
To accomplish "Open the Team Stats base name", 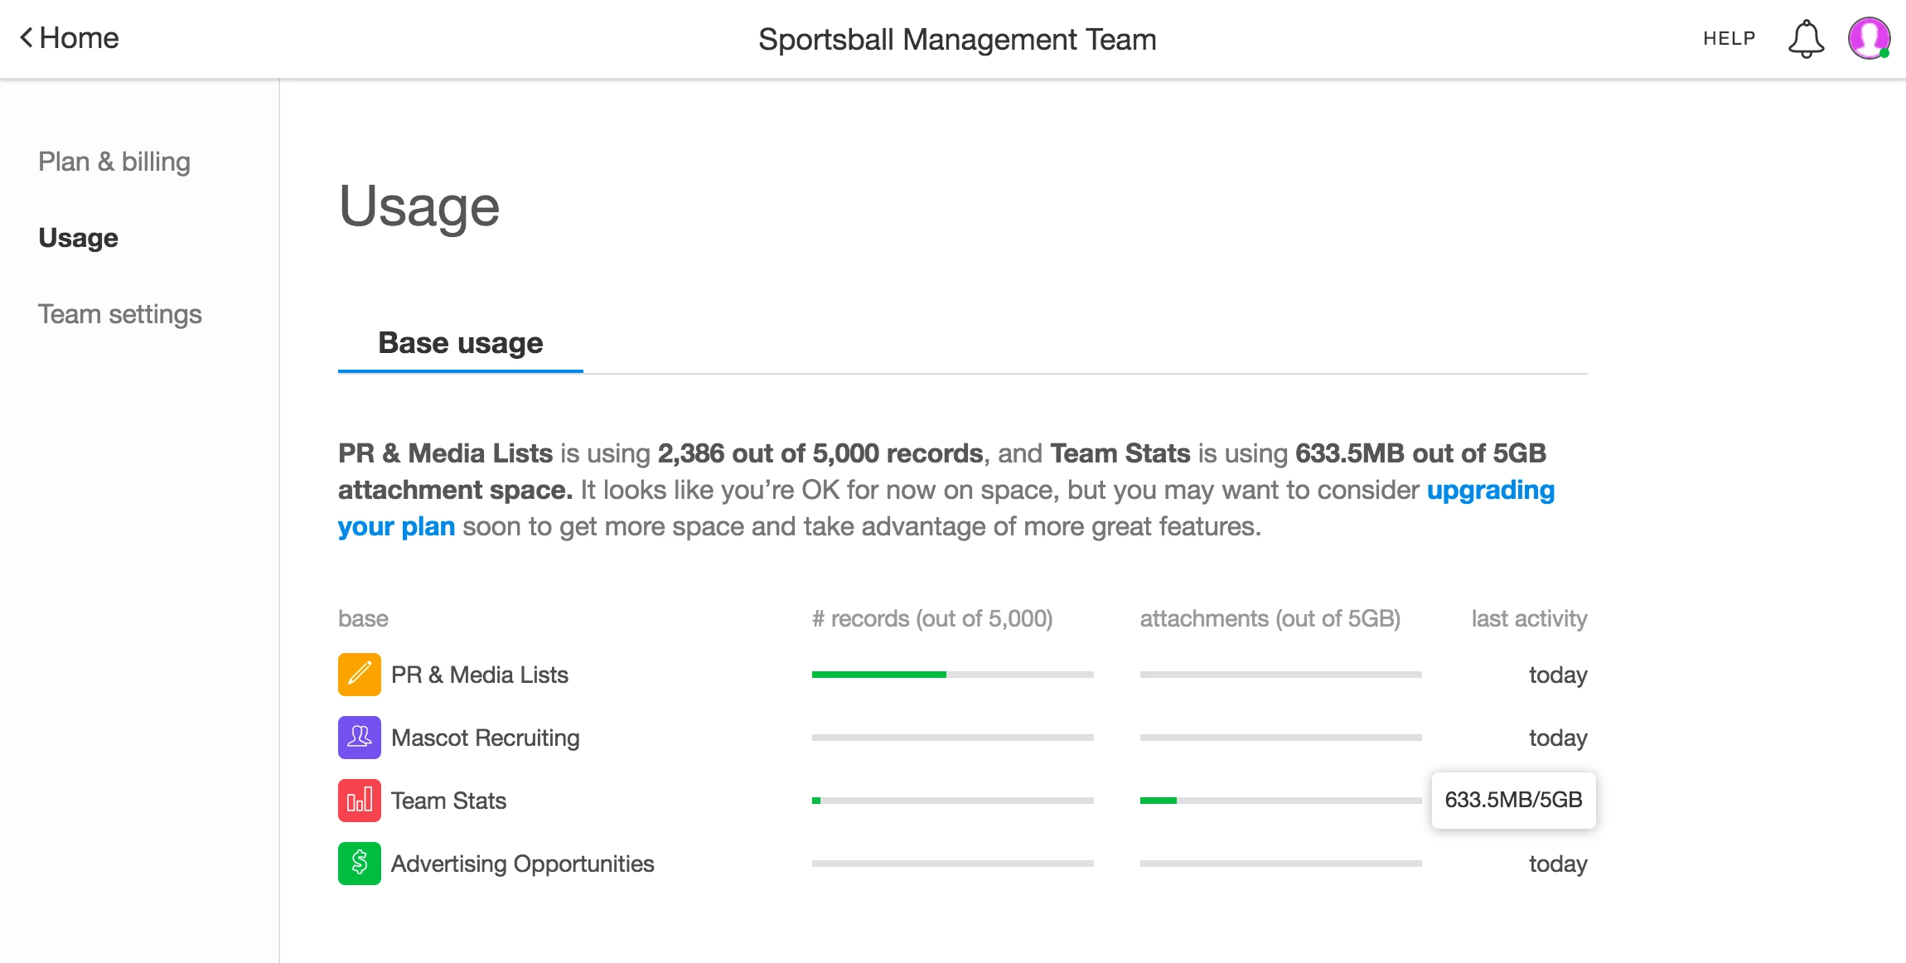I will click(x=448, y=801).
